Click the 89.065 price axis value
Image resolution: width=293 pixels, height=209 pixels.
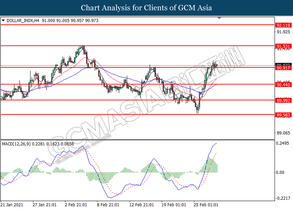coord(284,133)
